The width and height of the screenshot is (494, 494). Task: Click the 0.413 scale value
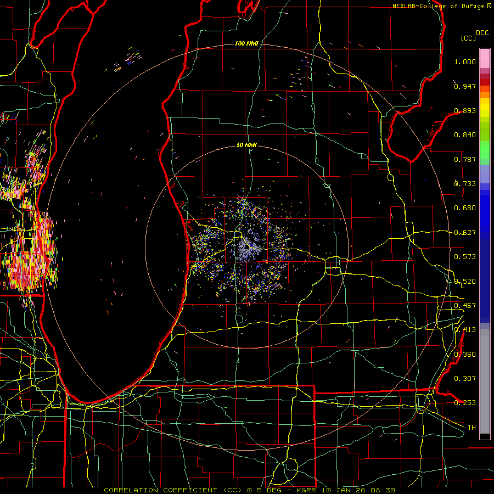coord(465,330)
